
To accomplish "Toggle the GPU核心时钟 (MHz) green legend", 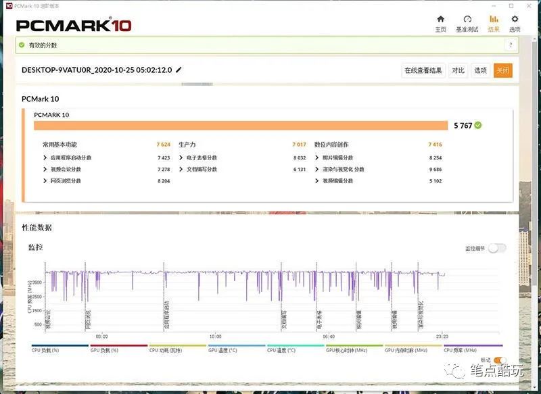I will 354,348.
